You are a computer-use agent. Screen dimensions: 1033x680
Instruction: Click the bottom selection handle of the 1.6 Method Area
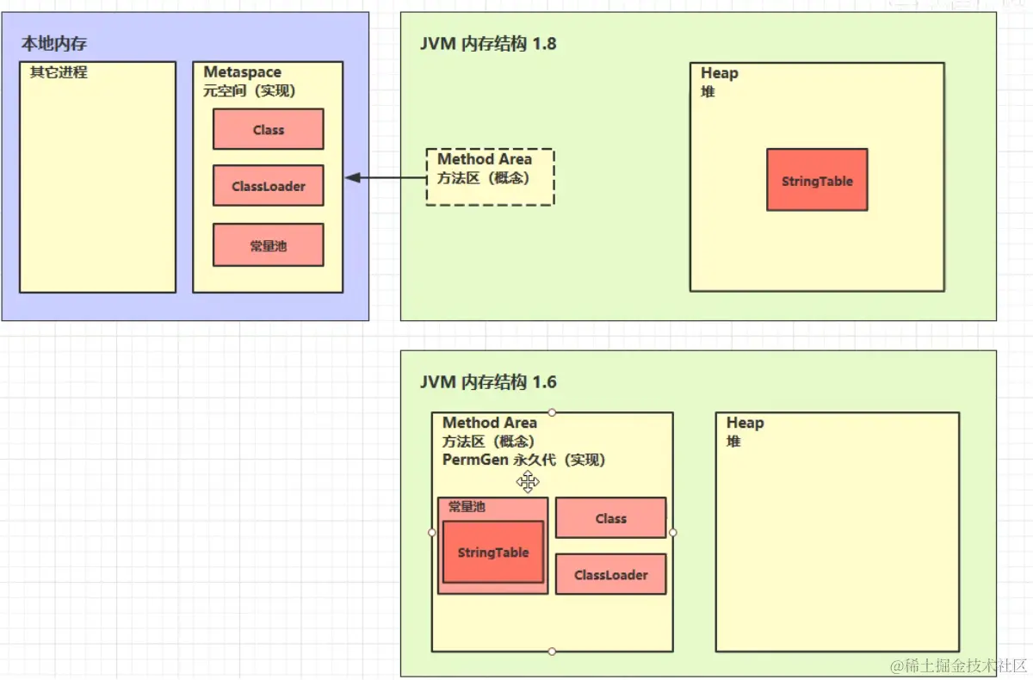(x=552, y=652)
